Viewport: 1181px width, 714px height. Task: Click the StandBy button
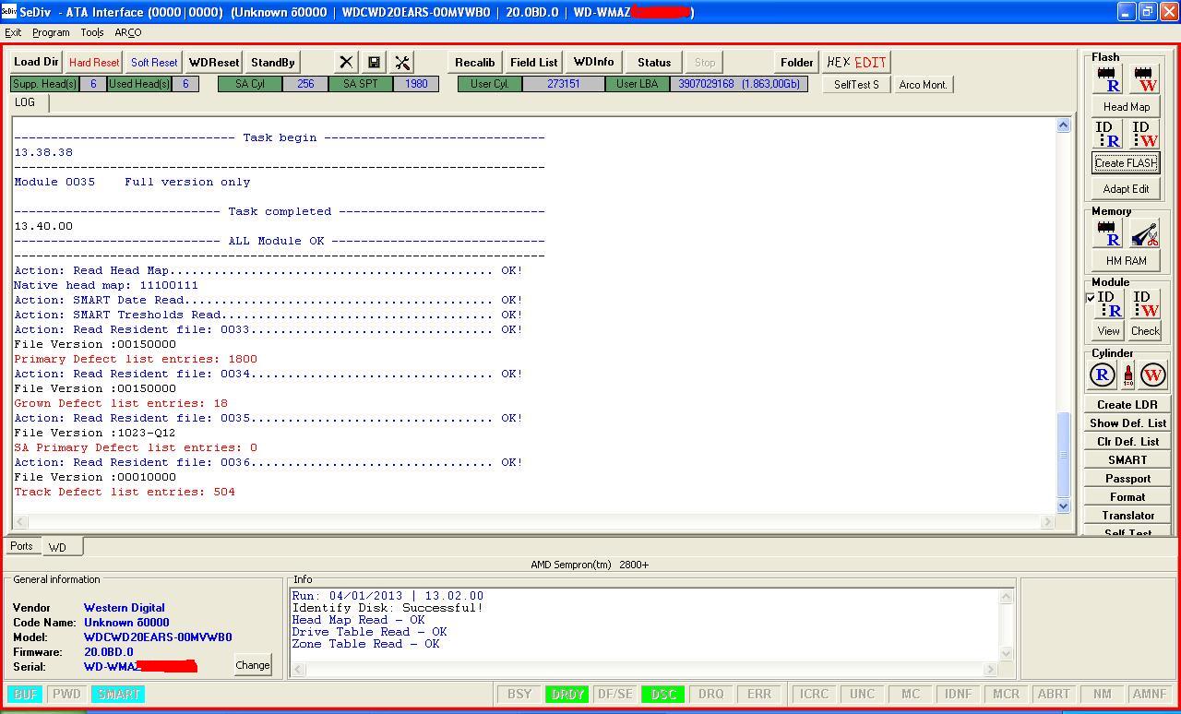273,62
